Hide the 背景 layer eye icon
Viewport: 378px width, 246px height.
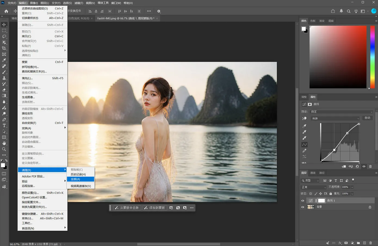(303, 207)
